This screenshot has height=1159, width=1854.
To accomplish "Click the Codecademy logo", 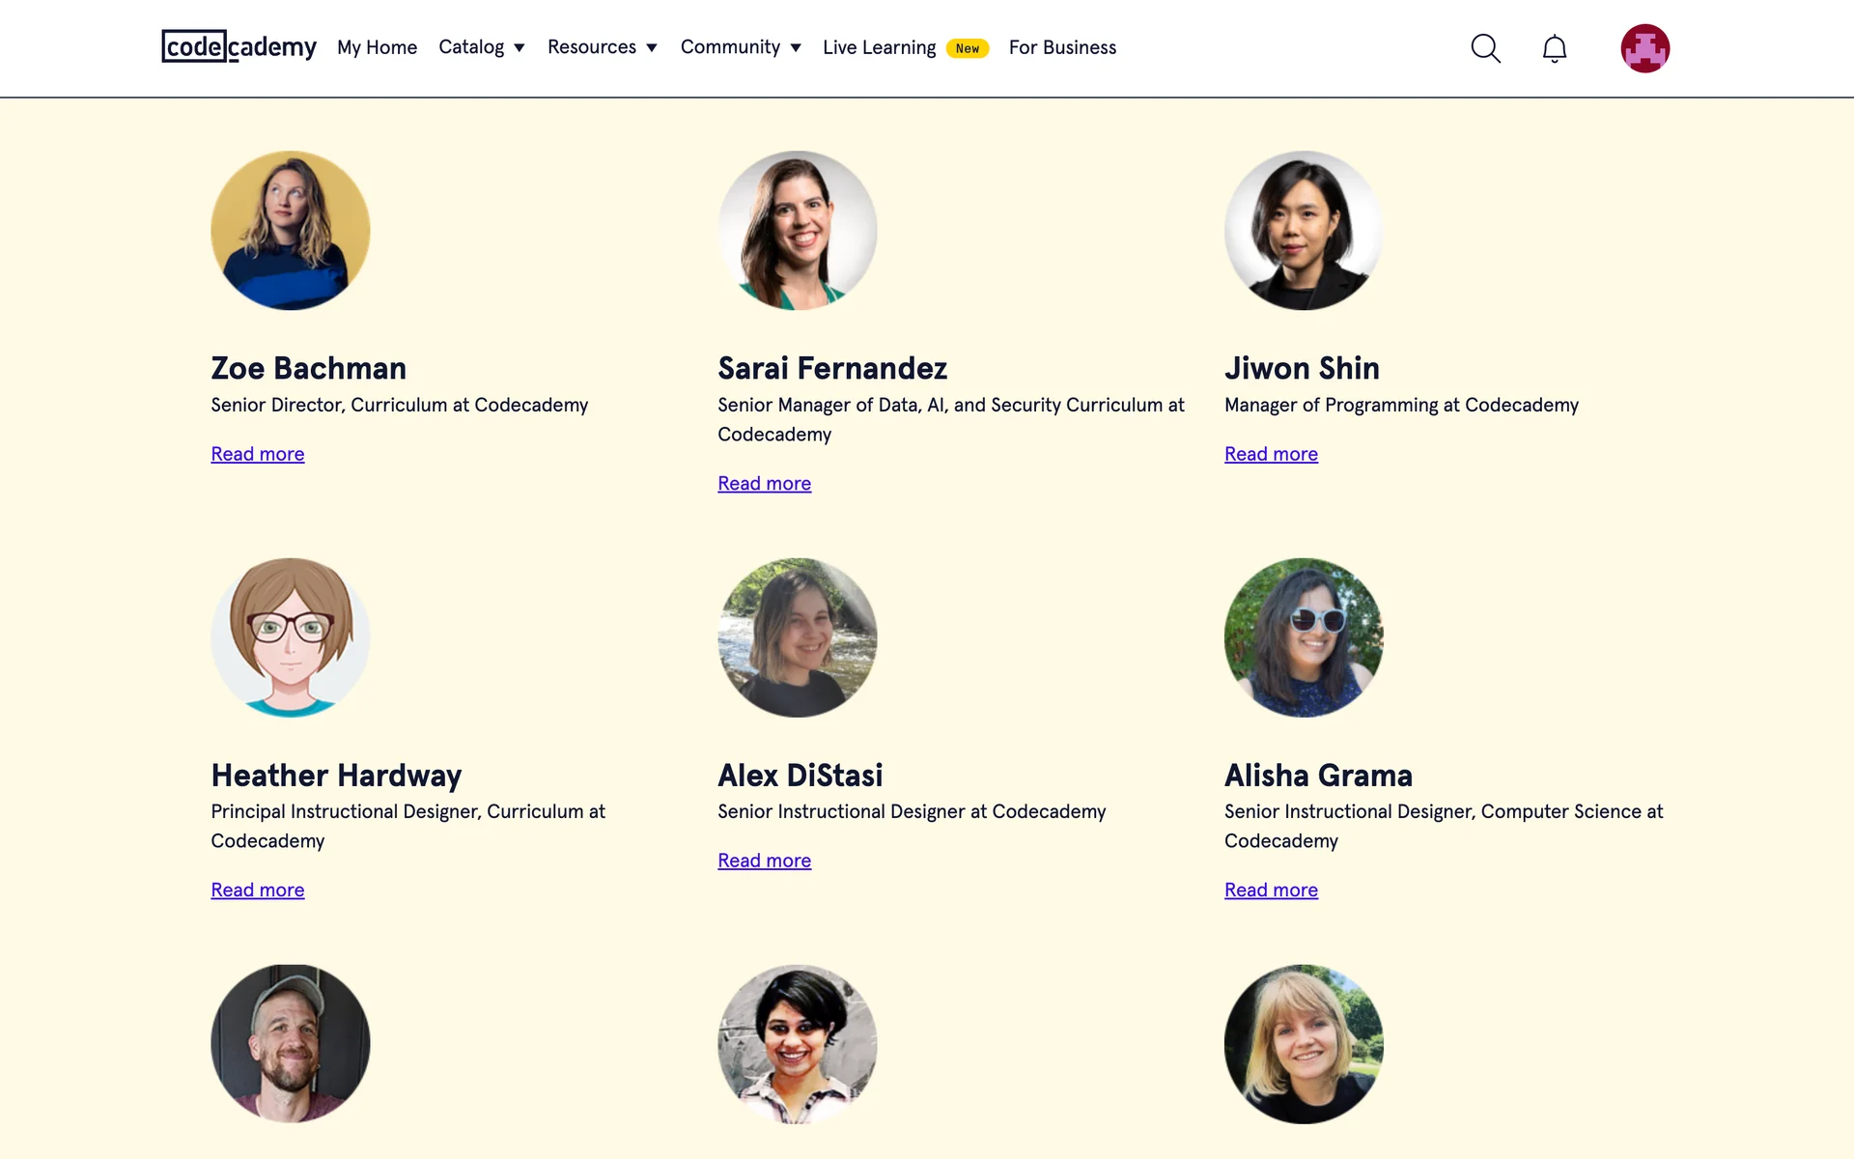I will tap(239, 46).
